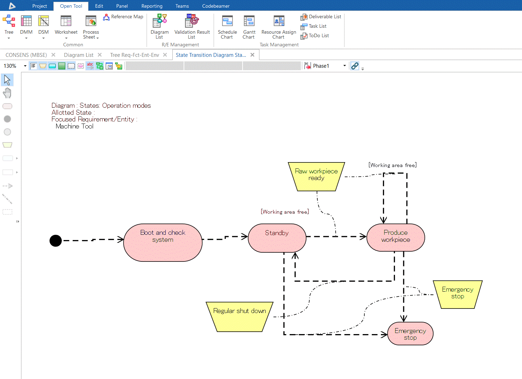This screenshot has width=522, height=379.
Task: Click the Standby state in the diagram
Action: coord(277,238)
